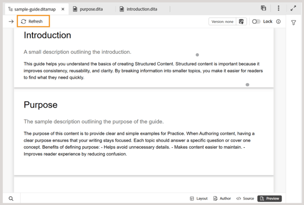Switch to Layout view
The width and height of the screenshot is (304, 205).
pyautogui.click(x=199, y=199)
